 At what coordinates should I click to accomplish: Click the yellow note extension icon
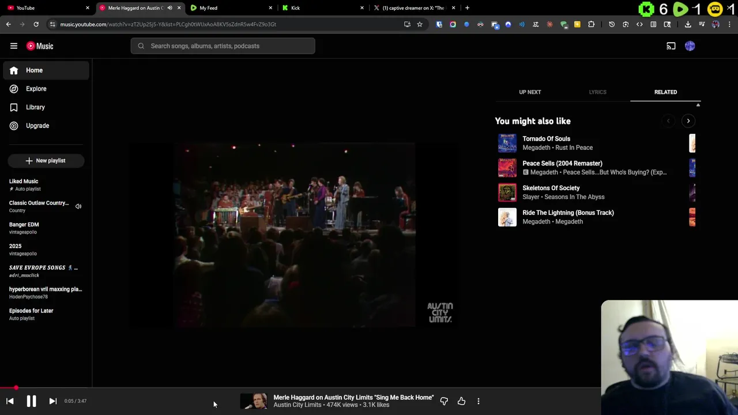click(577, 24)
